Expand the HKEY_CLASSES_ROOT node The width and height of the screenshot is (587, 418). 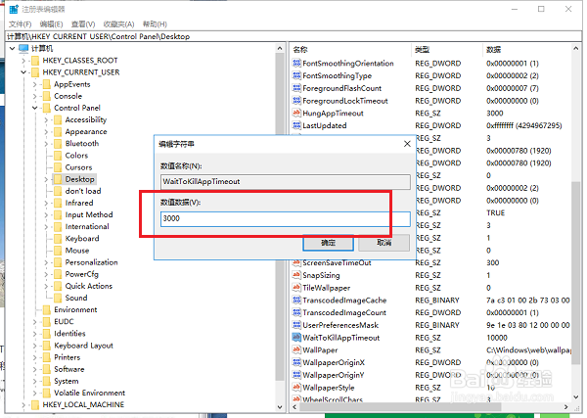coord(23,61)
